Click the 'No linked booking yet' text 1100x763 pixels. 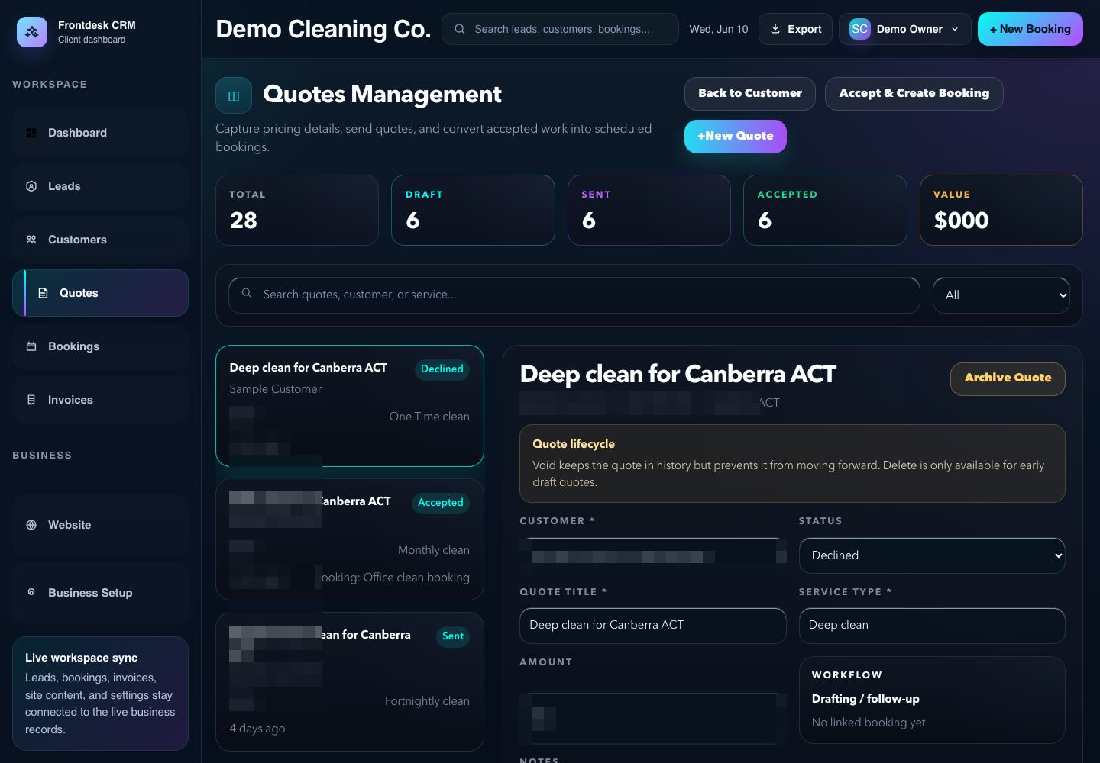point(869,723)
